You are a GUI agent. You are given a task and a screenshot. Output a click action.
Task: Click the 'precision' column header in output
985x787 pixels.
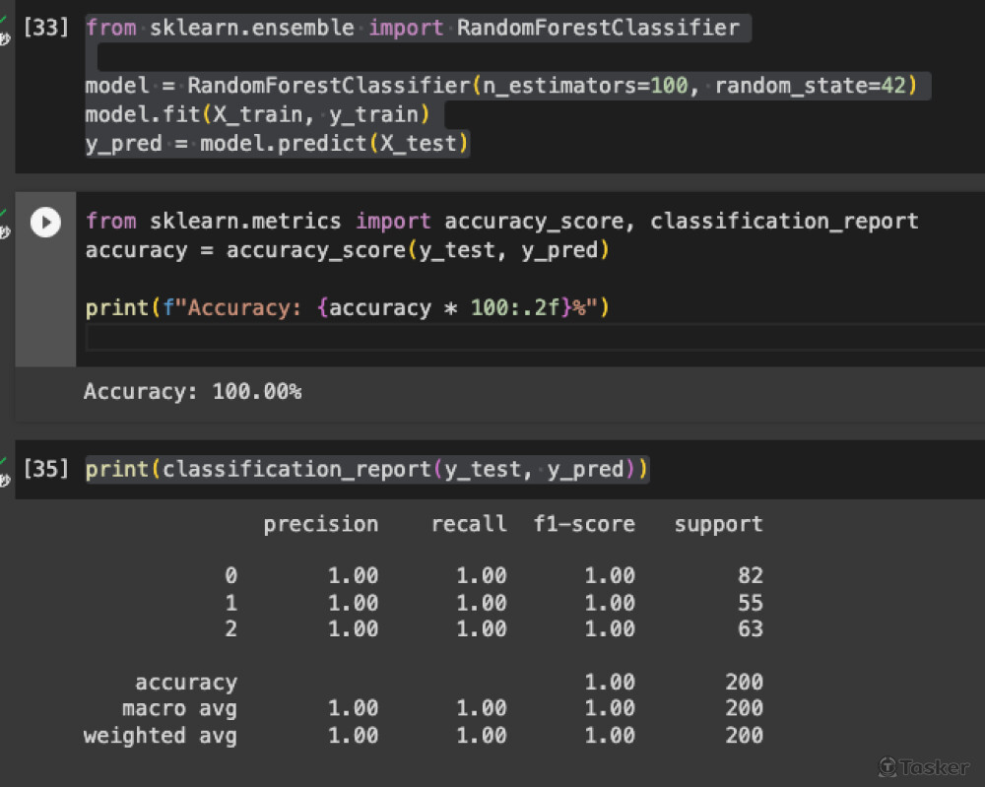tap(320, 524)
